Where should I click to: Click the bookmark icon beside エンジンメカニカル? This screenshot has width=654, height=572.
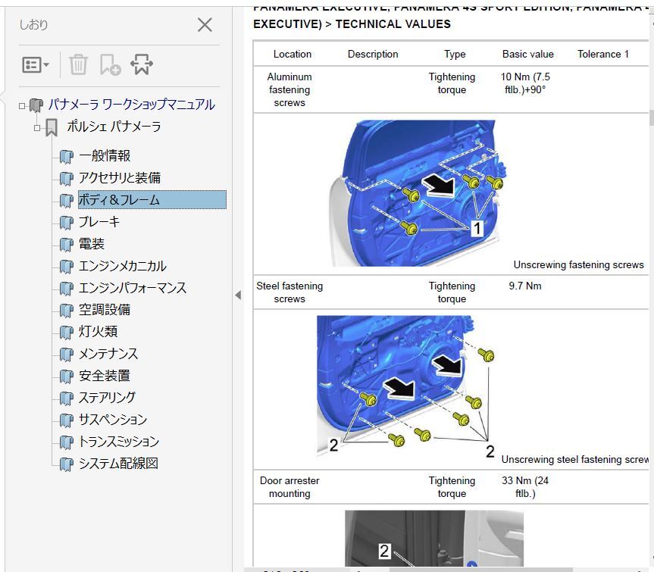click(x=67, y=267)
